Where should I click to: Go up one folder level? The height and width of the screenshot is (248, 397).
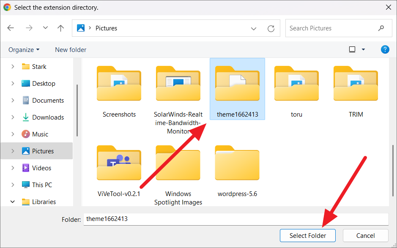click(x=60, y=28)
